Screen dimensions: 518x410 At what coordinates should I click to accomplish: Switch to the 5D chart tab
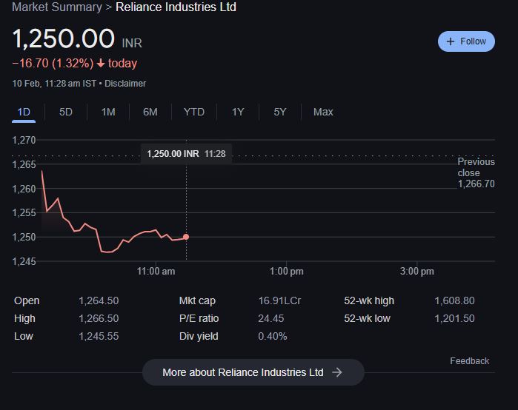click(x=66, y=112)
